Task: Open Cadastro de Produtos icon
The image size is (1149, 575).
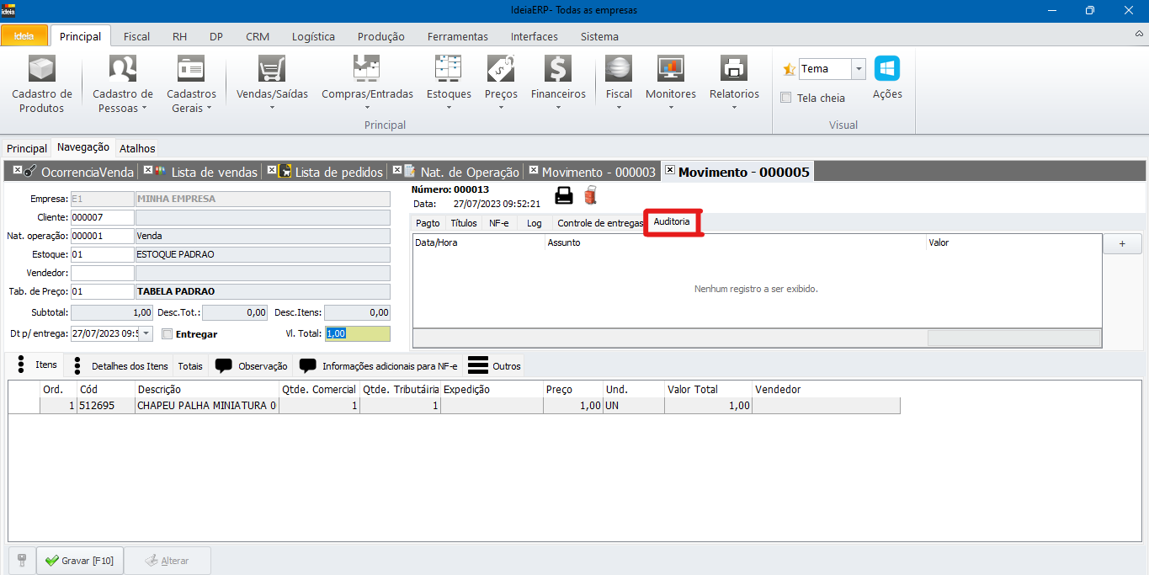Action: 41,70
